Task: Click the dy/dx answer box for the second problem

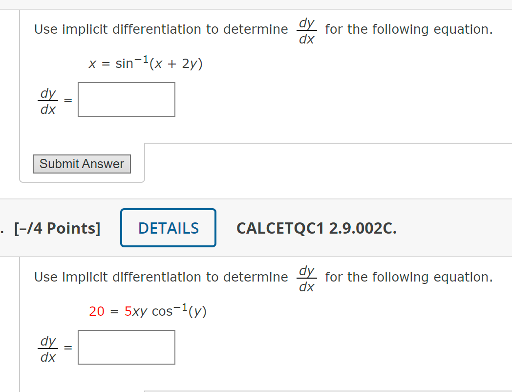Action: pos(126,347)
